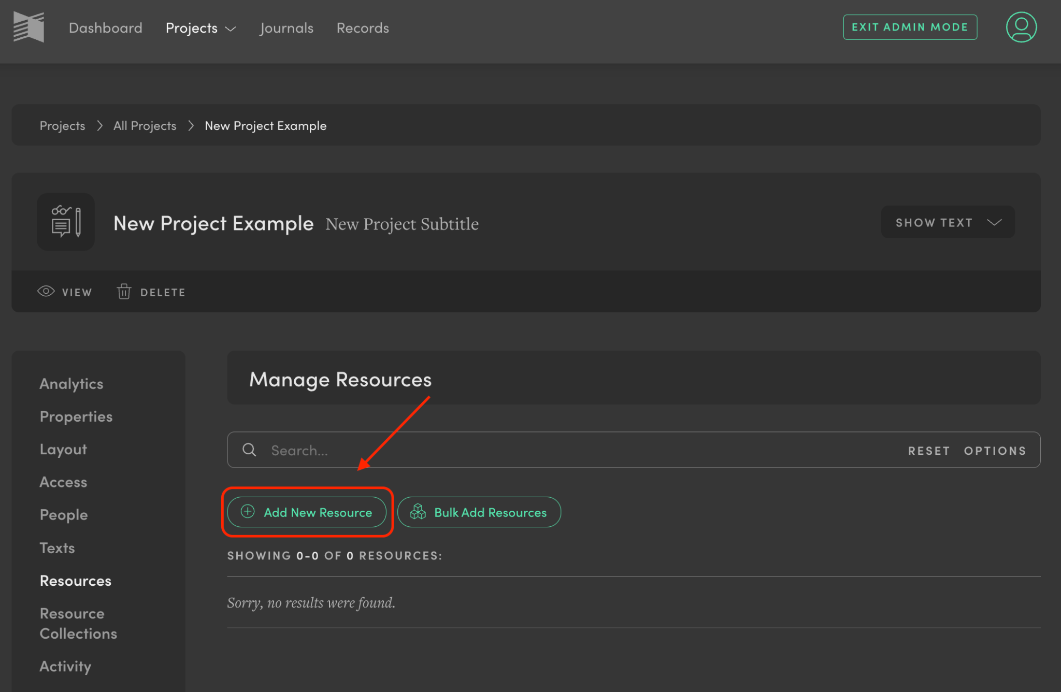Open the Records menu item
The height and width of the screenshot is (692, 1061).
pyautogui.click(x=363, y=28)
